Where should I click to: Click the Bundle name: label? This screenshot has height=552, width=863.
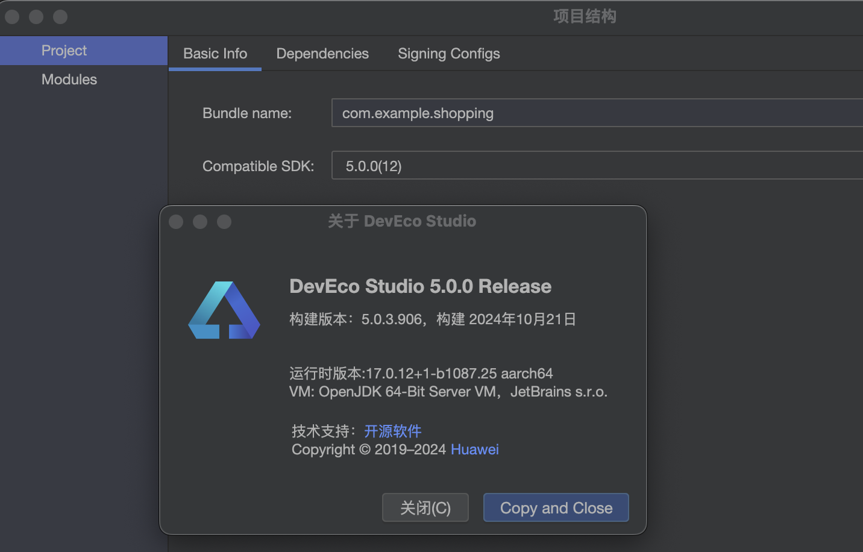tap(247, 113)
